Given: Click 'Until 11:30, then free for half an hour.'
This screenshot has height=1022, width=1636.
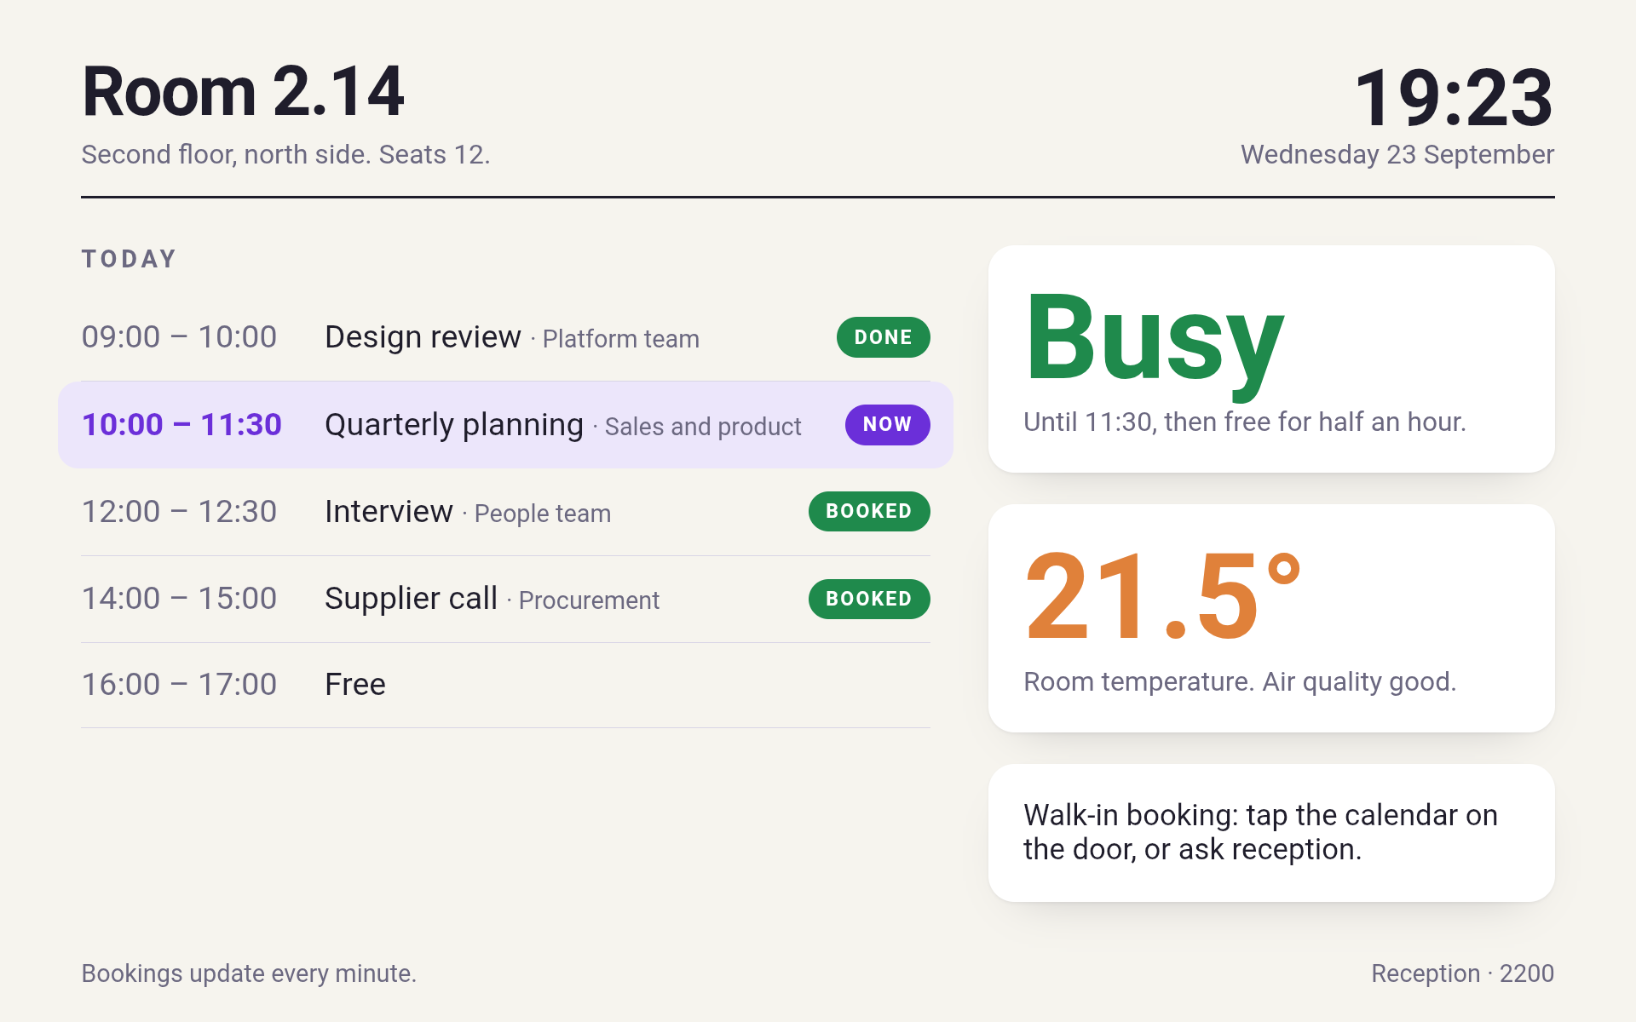Looking at the screenshot, I should click(x=1244, y=422).
